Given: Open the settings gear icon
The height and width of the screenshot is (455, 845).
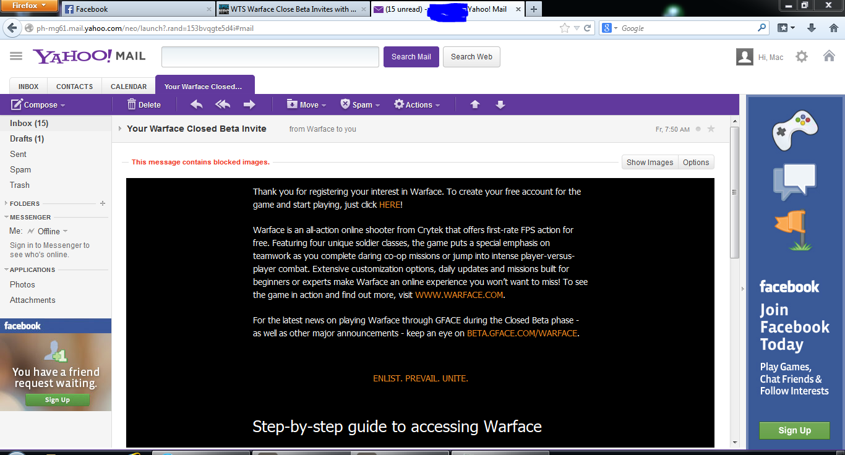Looking at the screenshot, I should pyautogui.click(x=802, y=57).
